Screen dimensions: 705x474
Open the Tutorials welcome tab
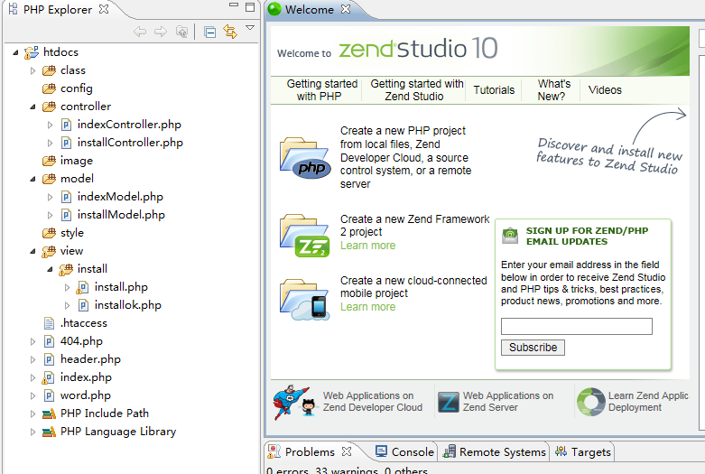[494, 90]
